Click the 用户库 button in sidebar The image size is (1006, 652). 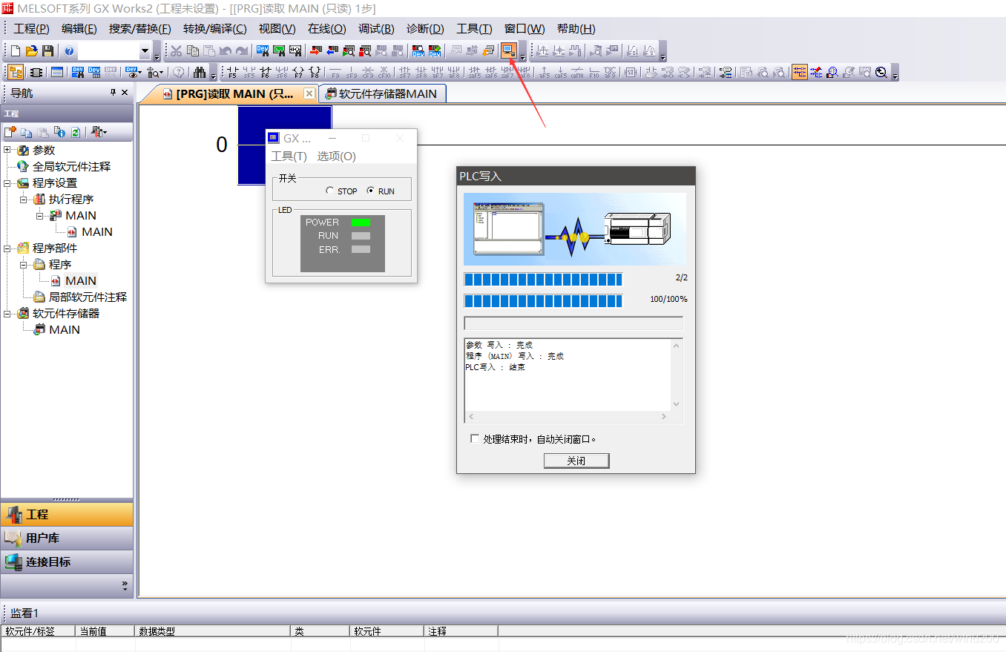coord(67,538)
